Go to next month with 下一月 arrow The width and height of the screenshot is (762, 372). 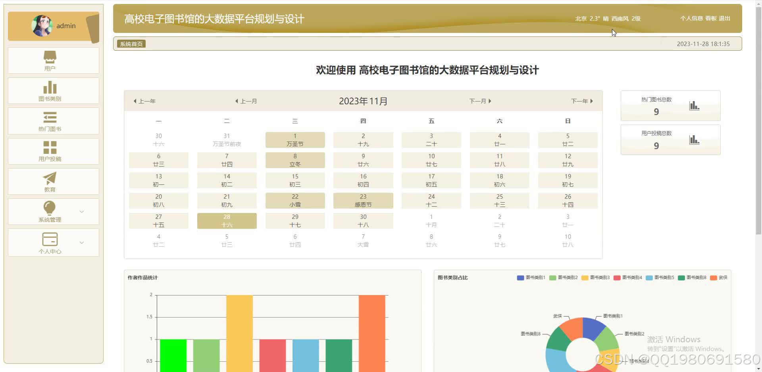pyautogui.click(x=480, y=101)
